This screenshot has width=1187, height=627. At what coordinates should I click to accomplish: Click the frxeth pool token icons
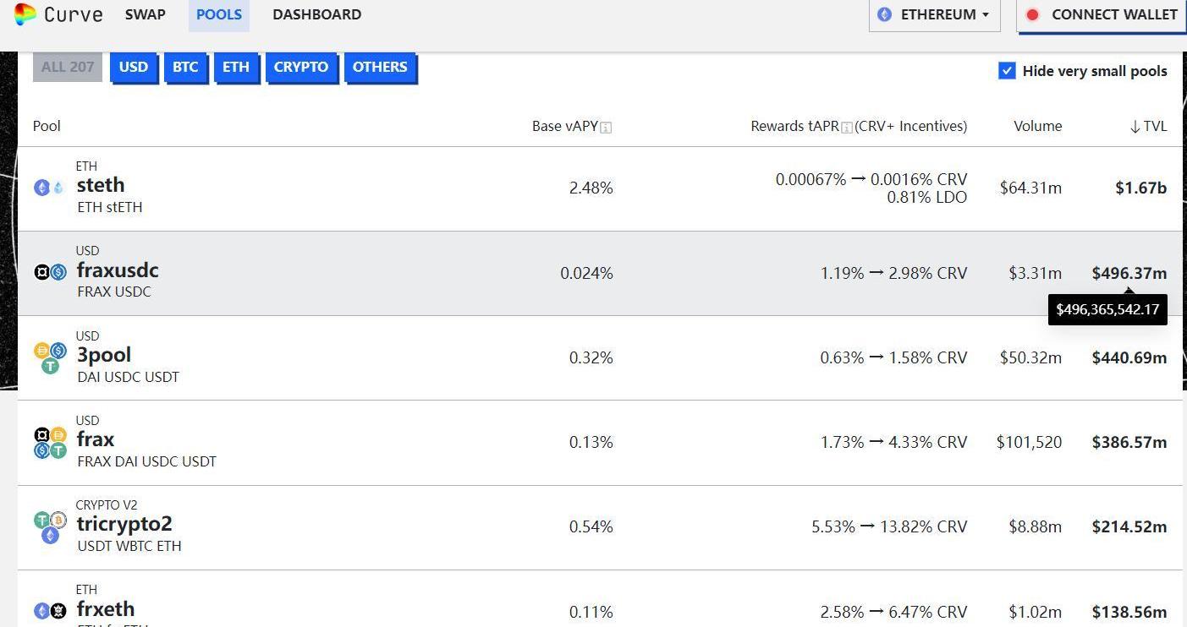point(50,611)
